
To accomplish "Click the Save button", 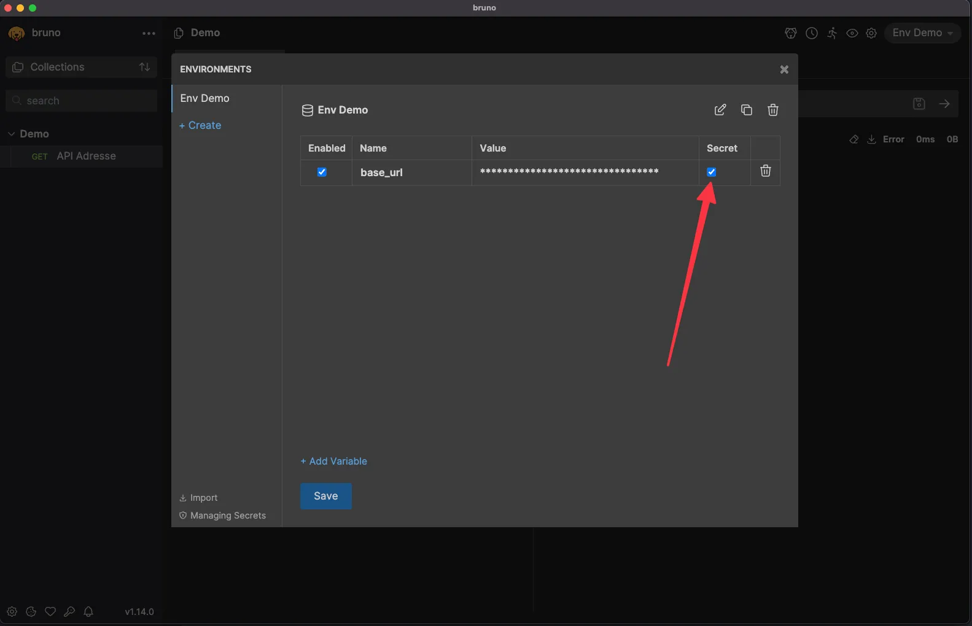I will 325,496.
